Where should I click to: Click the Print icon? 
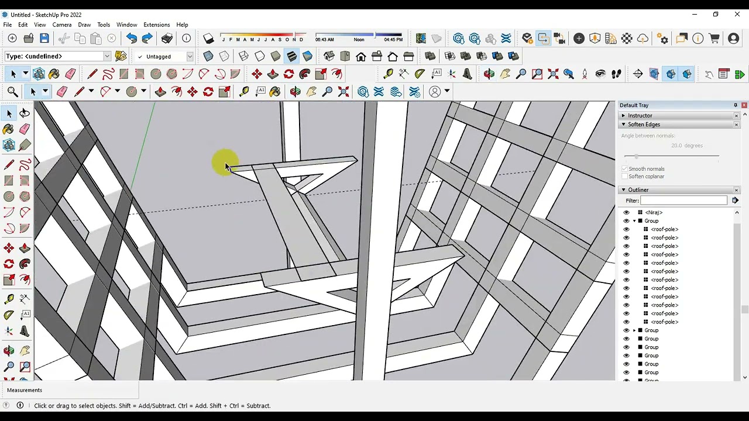coord(167,39)
